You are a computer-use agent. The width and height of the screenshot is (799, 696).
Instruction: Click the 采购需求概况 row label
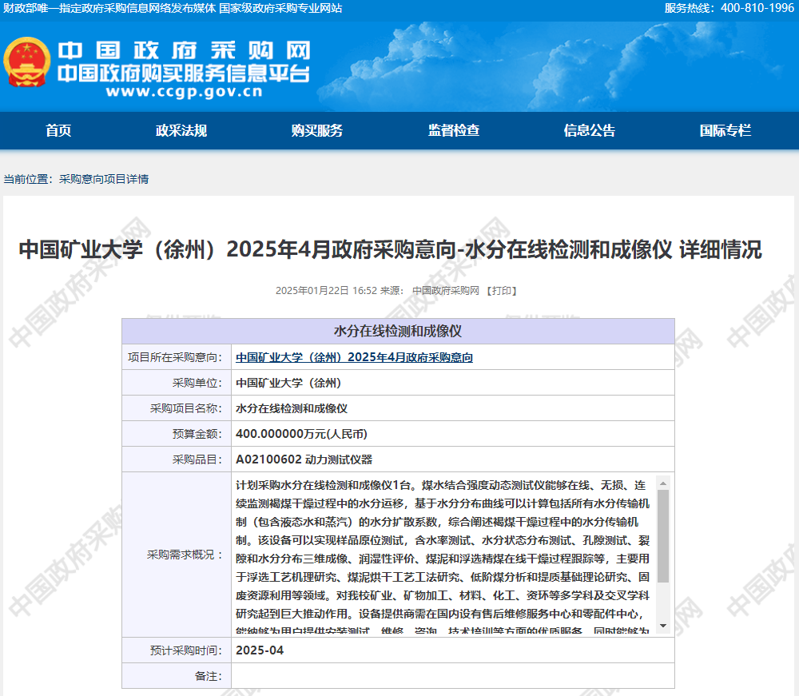(185, 555)
